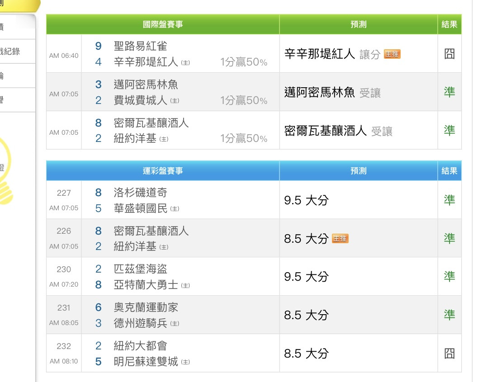
Task: Click the 主推 badge beside 辛辛那堤紅人 prediction
Action: coord(392,54)
